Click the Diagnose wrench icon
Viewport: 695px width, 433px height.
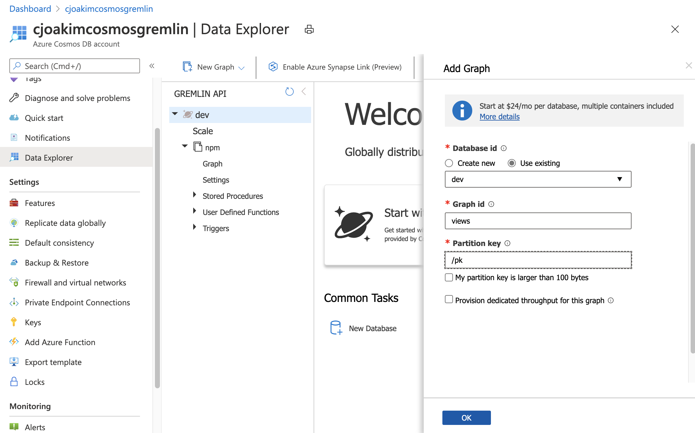point(14,98)
